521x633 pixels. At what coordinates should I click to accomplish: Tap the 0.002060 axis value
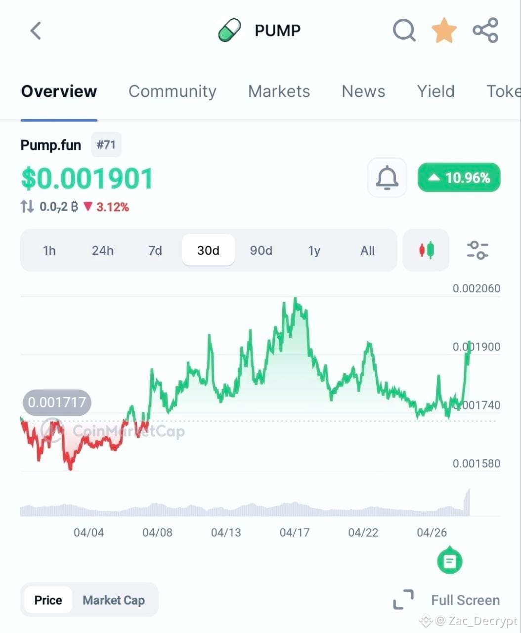point(477,288)
